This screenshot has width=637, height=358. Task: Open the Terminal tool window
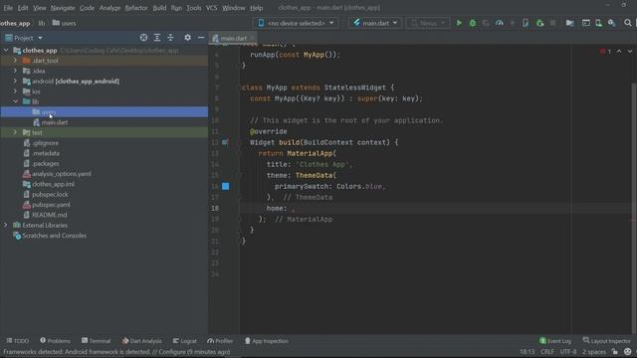[x=96, y=341]
